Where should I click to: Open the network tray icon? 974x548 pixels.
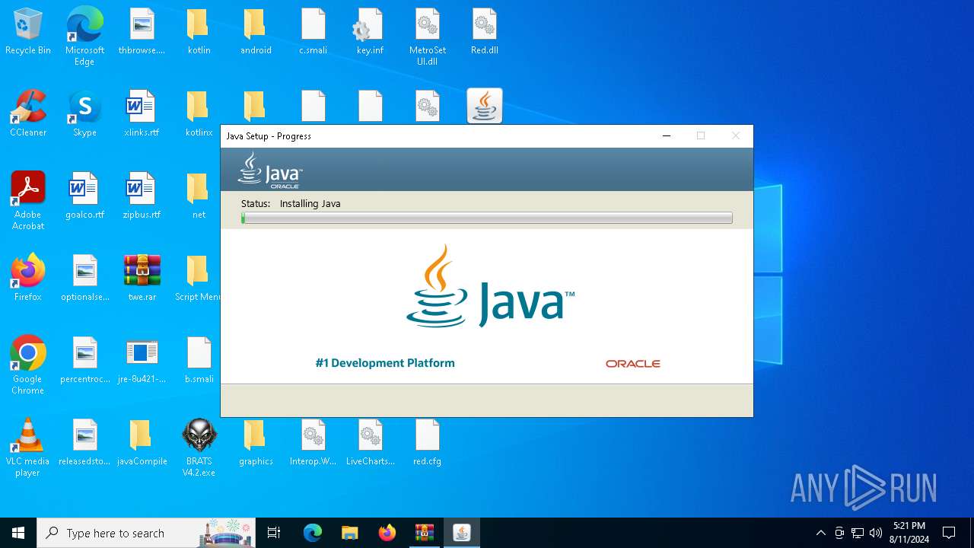(x=858, y=533)
